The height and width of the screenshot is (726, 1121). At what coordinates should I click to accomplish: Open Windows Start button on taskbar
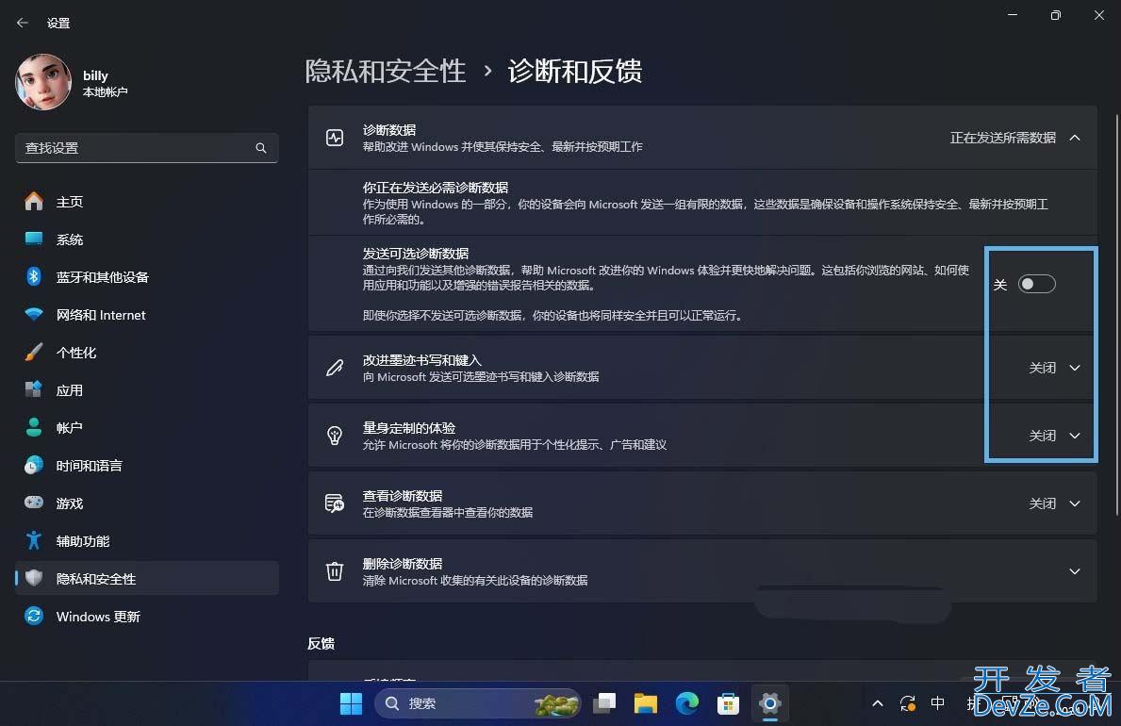(x=351, y=703)
